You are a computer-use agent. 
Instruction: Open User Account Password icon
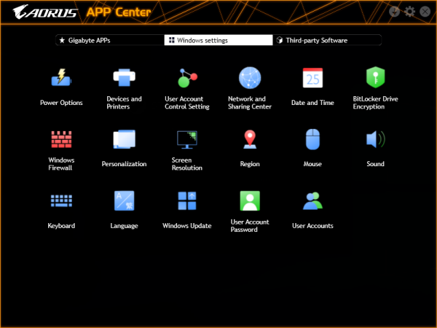point(250,201)
